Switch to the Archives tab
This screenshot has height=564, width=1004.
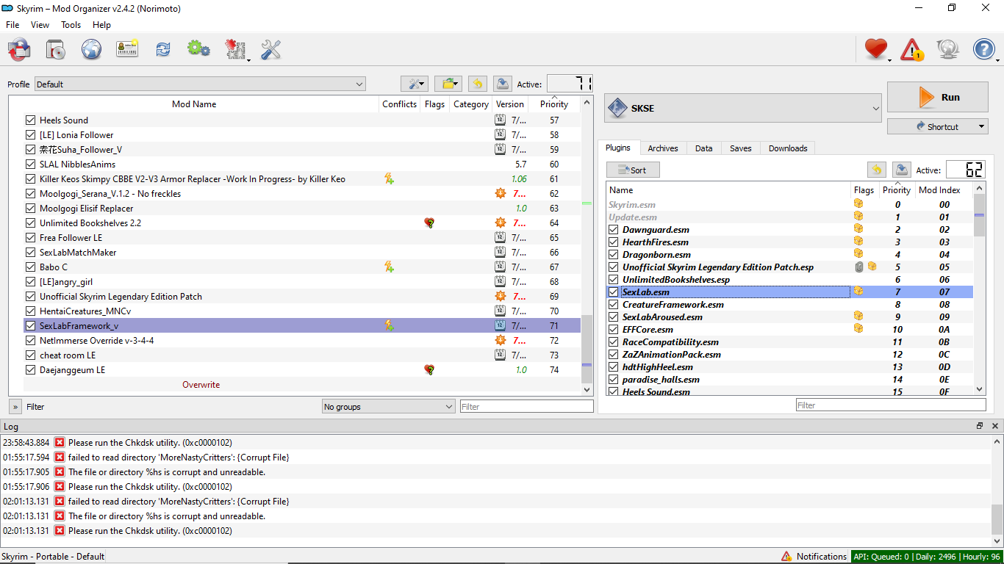[663, 148]
